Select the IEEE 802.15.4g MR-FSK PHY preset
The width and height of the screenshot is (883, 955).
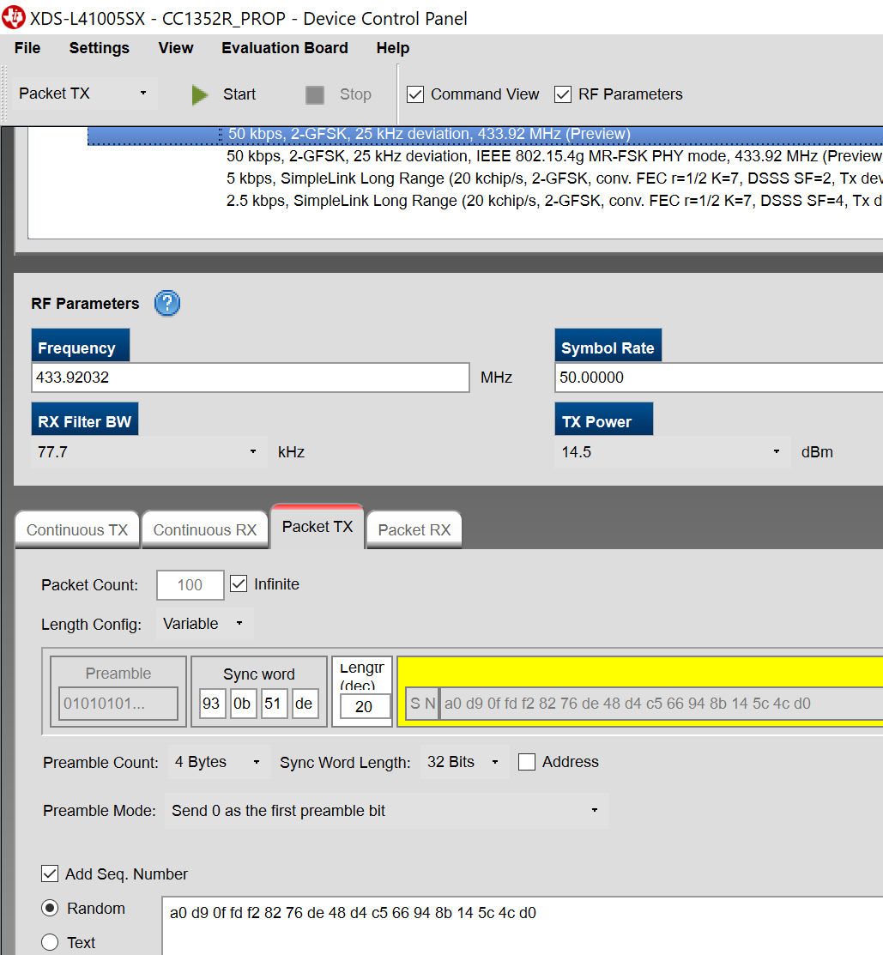[554, 156]
